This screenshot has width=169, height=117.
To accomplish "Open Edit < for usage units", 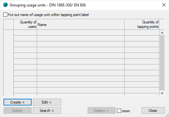I will click(47, 102).
